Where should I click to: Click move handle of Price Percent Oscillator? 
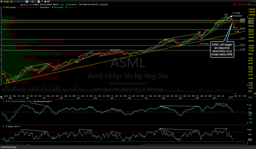click(6, 101)
